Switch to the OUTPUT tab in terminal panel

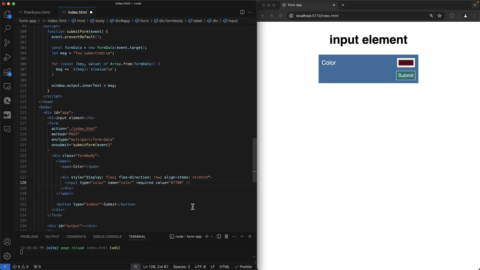click(x=52, y=236)
